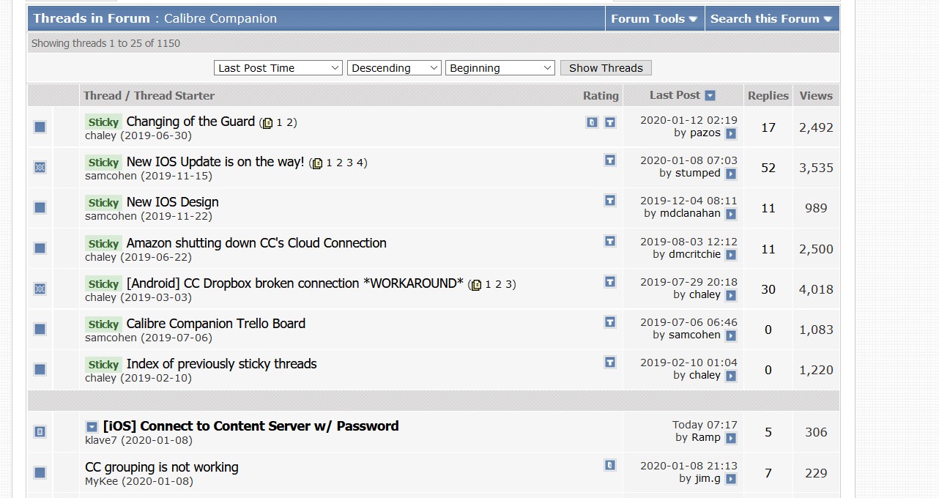Viewport: 939px width, 498px height.
Task: Open Amazon shutting down CC's Cloud Connection thread
Action: tap(256, 243)
